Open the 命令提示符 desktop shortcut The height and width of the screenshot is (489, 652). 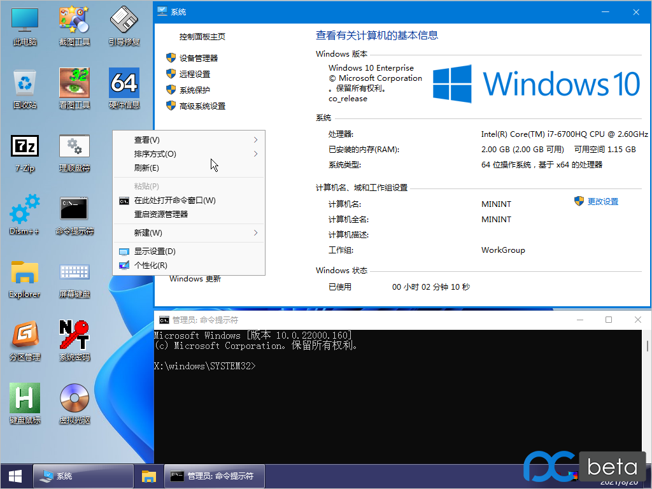[74, 215]
